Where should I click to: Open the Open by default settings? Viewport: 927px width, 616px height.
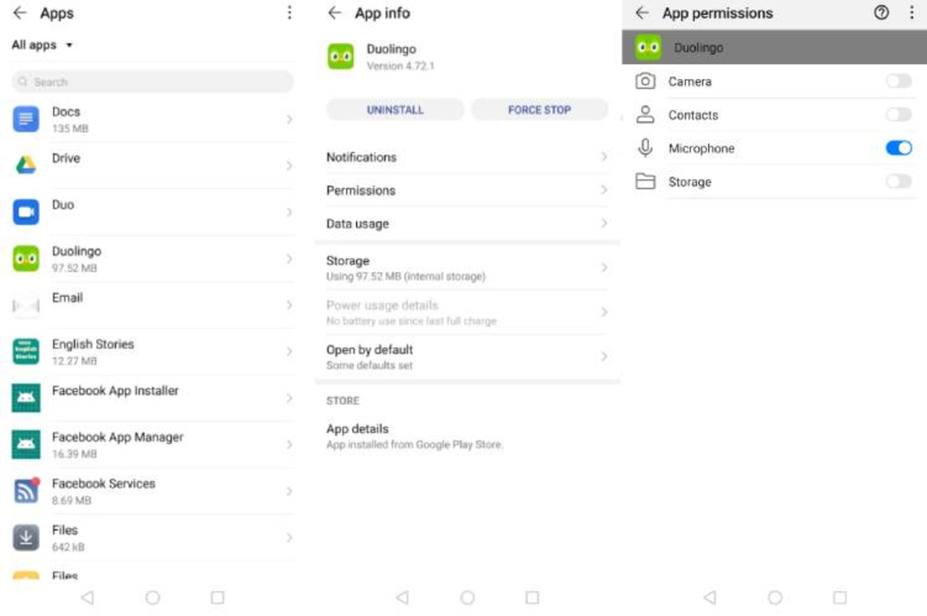pyautogui.click(x=467, y=357)
